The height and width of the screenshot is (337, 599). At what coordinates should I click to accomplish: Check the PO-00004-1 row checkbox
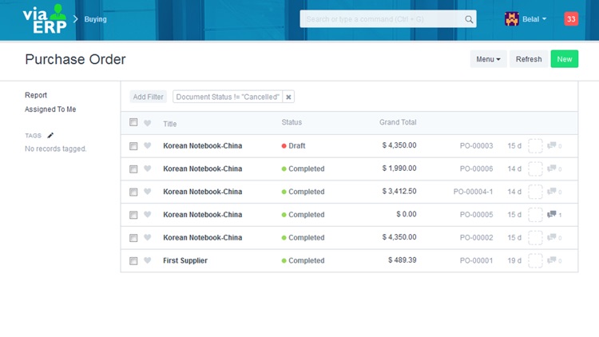[x=133, y=192]
